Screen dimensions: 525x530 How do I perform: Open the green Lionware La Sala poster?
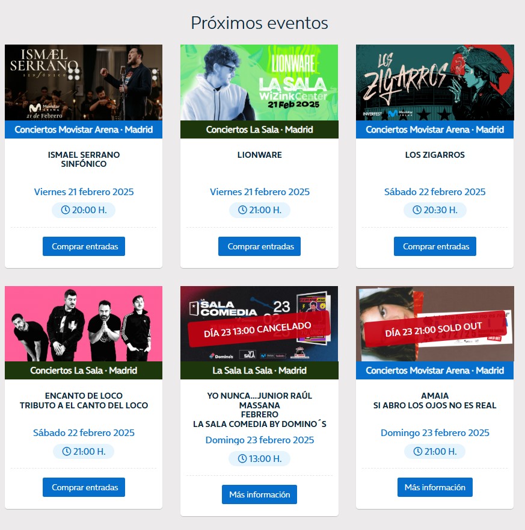click(x=259, y=83)
